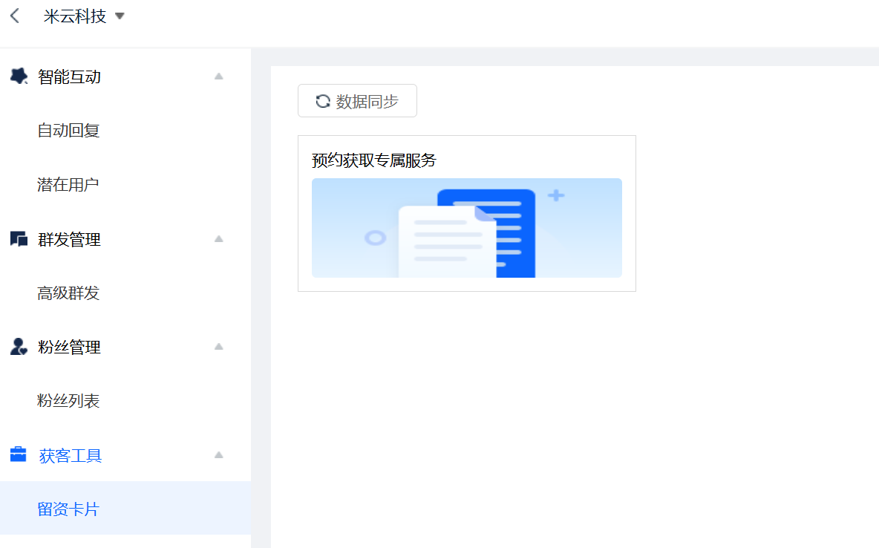879x548 pixels.
Task: Select 高级群发 in the sidebar
Action: (68, 293)
